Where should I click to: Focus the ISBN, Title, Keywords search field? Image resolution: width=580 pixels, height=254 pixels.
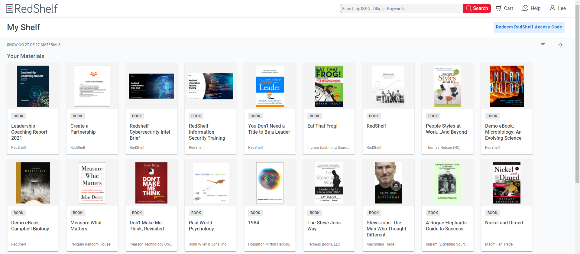point(401,8)
